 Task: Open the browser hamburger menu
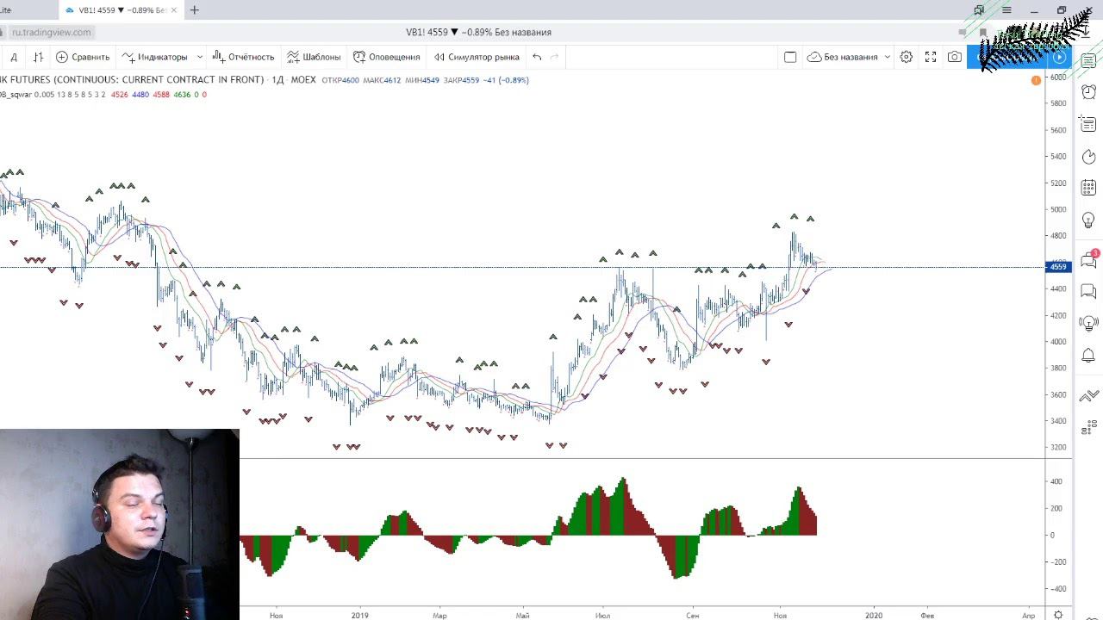pyautogui.click(x=1006, y=10)
